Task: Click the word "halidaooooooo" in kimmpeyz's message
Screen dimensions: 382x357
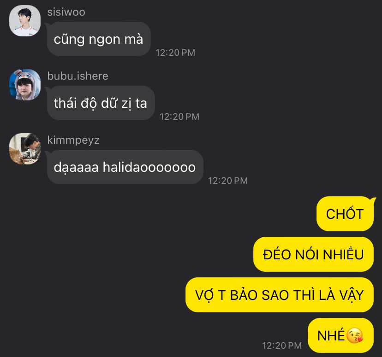Action: click(x=149, y=167)
